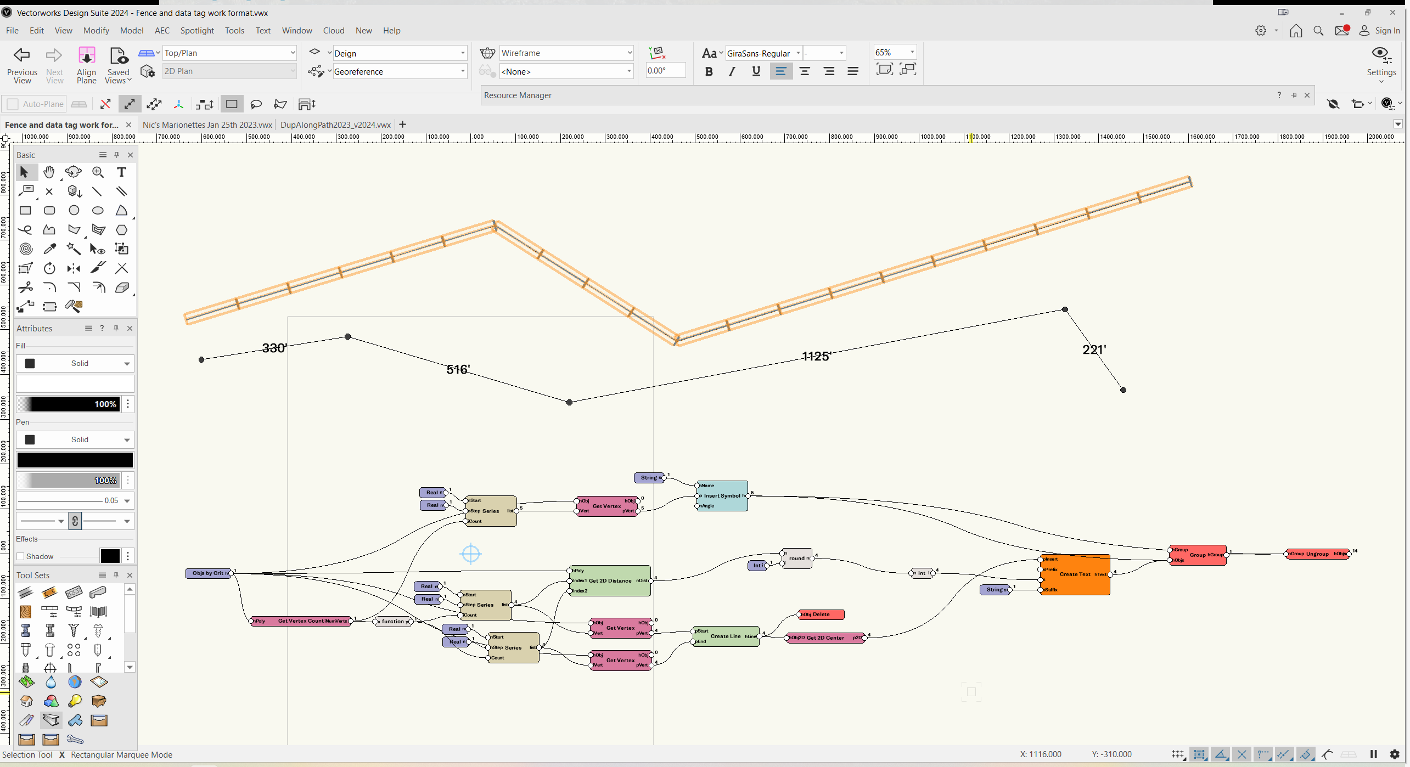
Task: Switch to the DupAlongPath2023_v2024.vwx tab
Action: [x=335, y=125]
